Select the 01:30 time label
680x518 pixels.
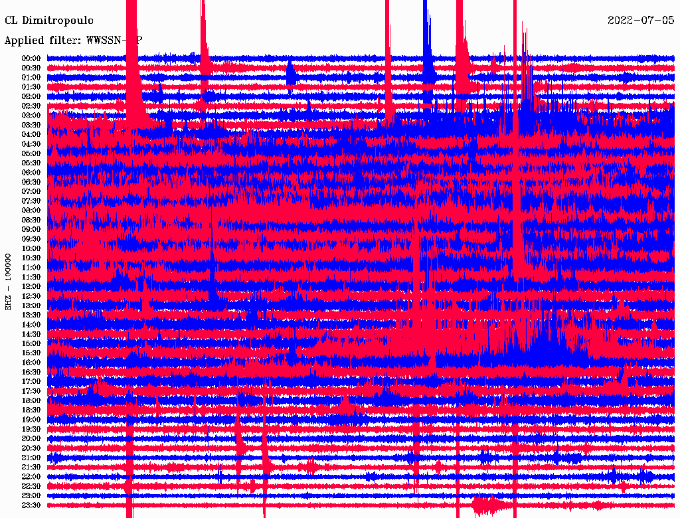coord(31,87)
